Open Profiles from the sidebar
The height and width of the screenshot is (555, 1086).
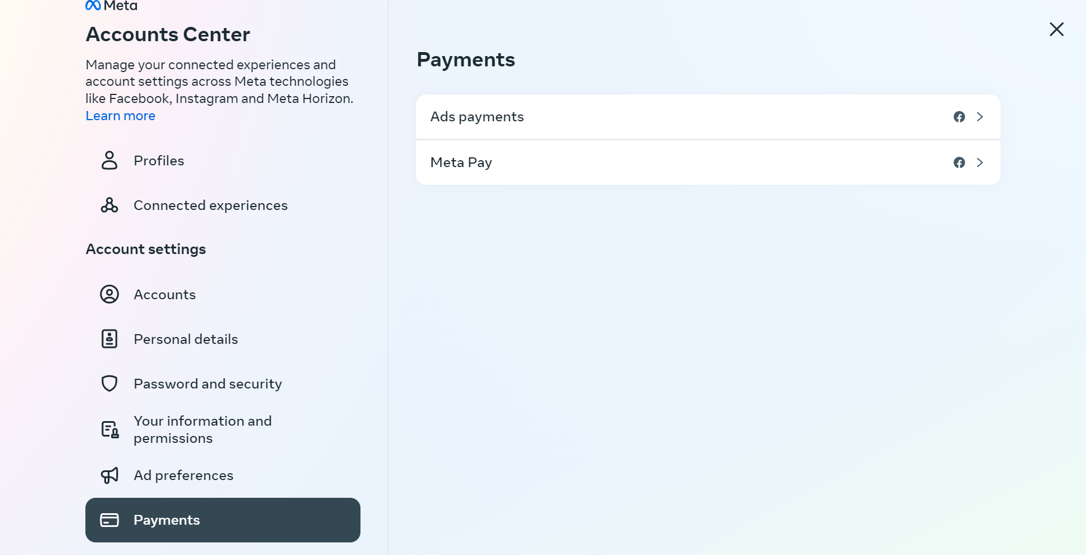[159, 161]
